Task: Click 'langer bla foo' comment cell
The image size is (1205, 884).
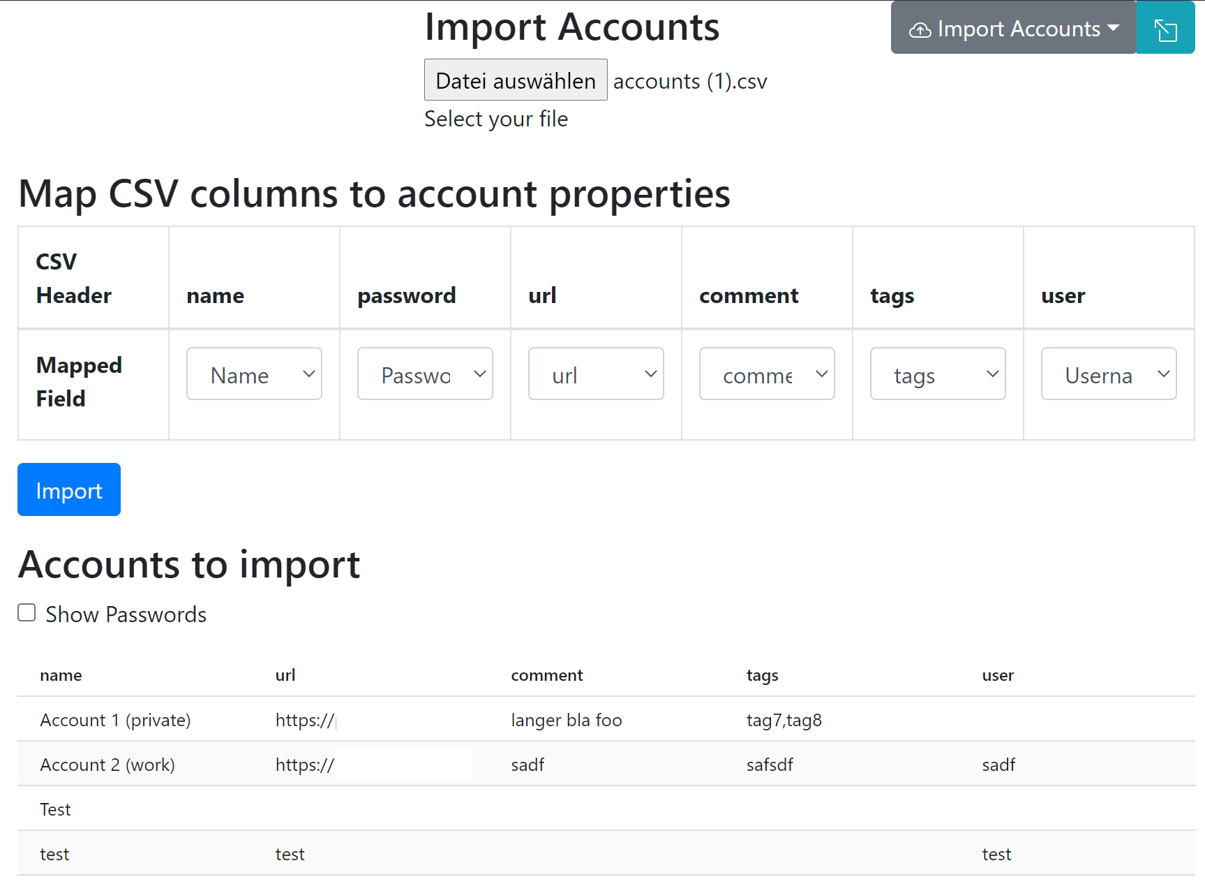Action: click(606, 719)
